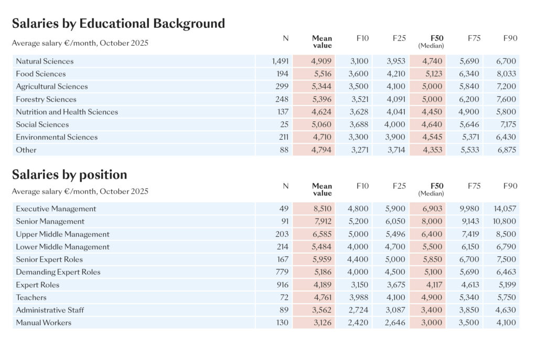
Task: Click Administrative Staff mean value 3,562
Action: coord(321,310)
